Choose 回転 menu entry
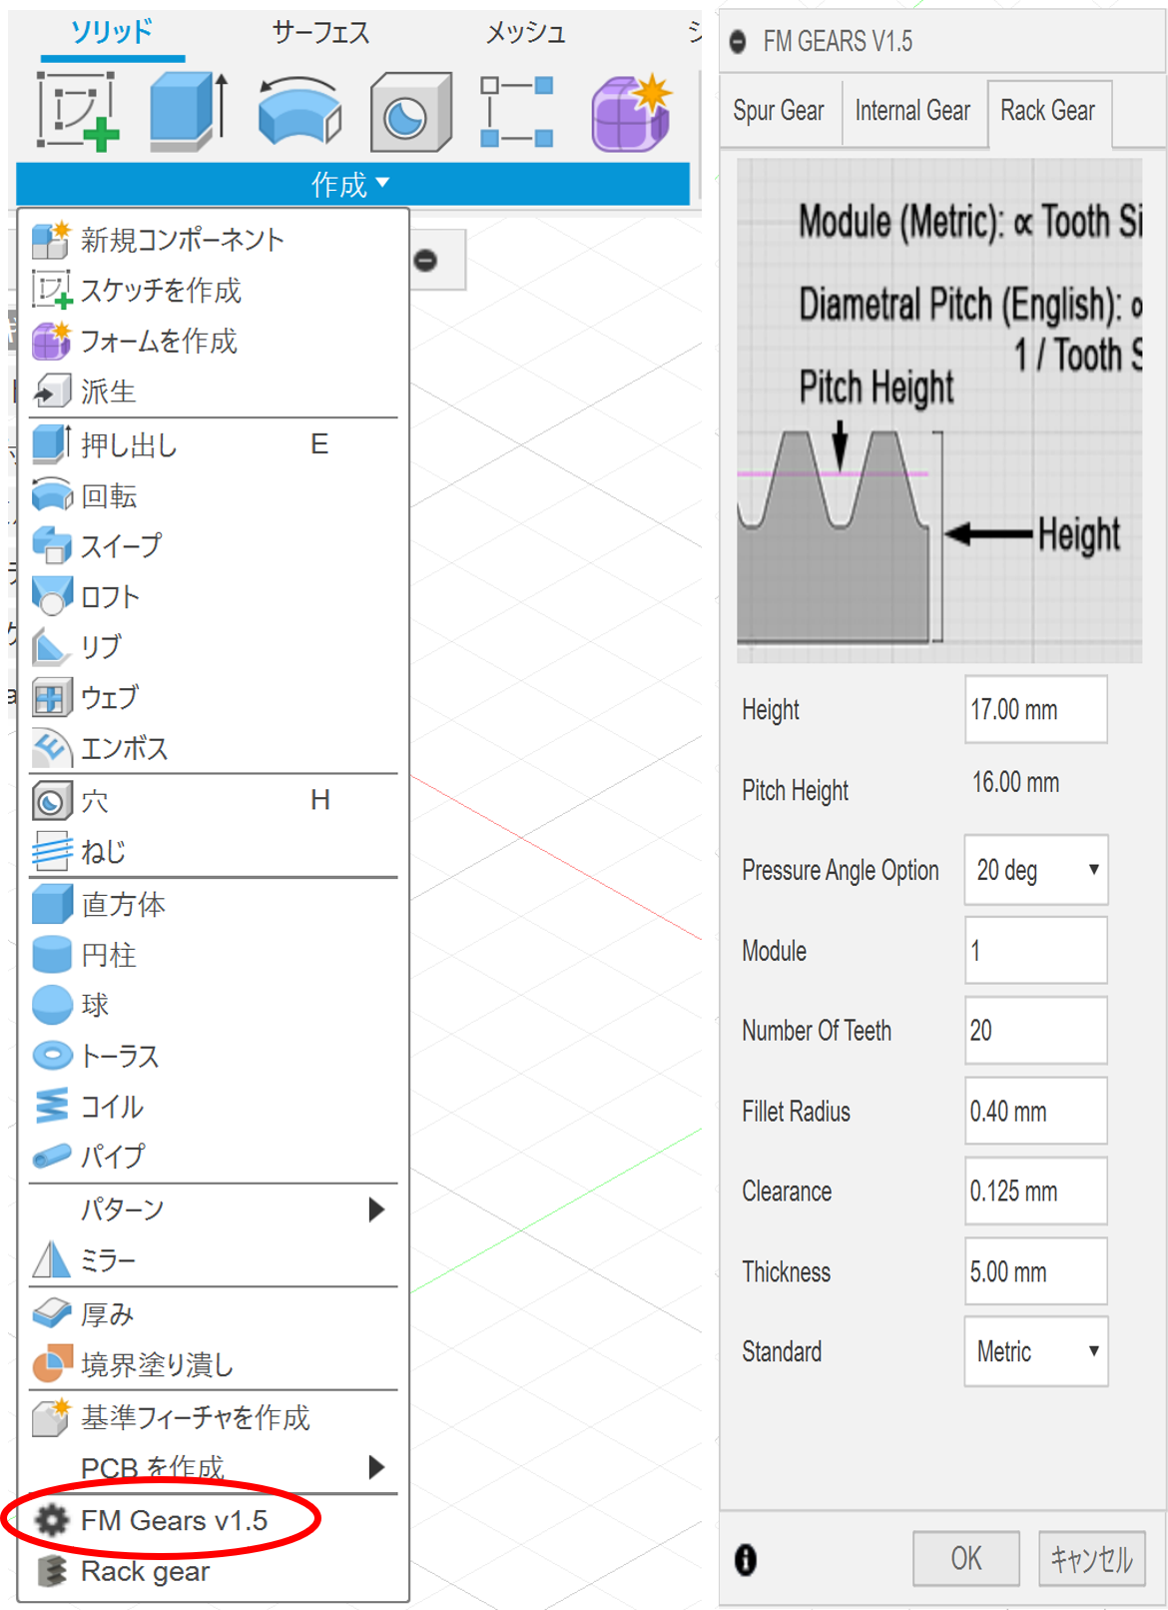 coord(214,495)
